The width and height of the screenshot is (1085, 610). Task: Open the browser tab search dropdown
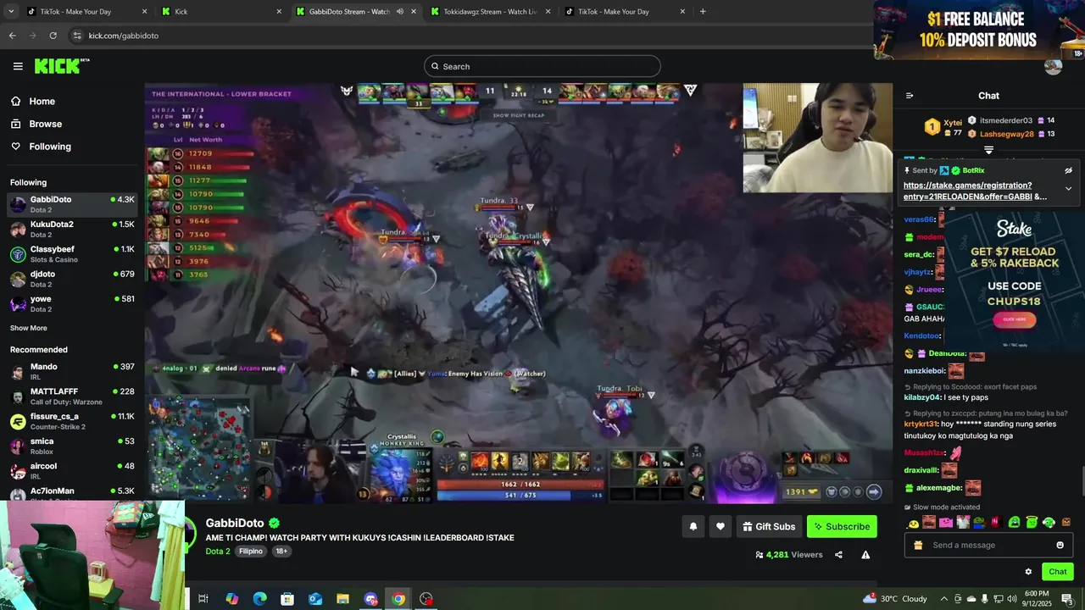(10, 12)
